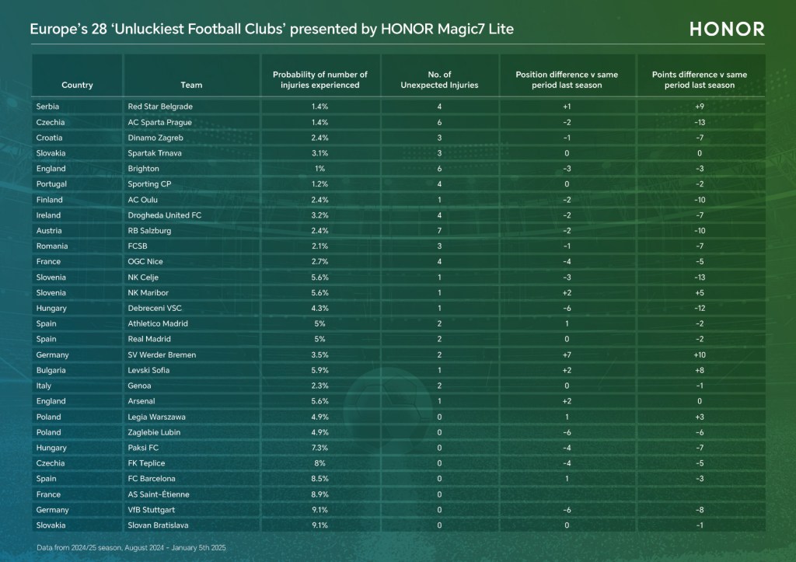Select the Position difference column header
The width and height of the screenshot is (796, 562).
567,80
